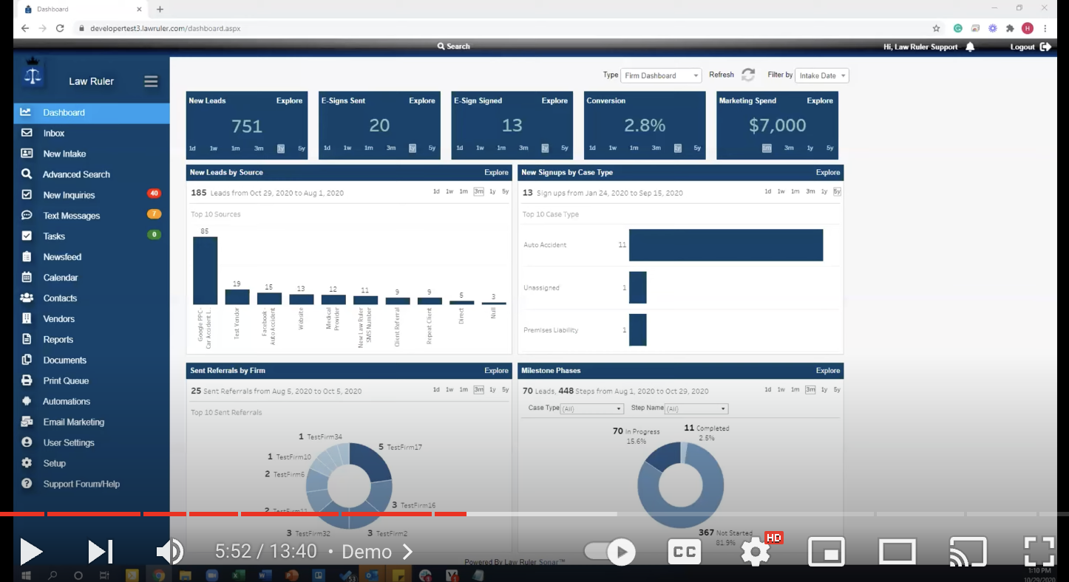Switch to theater mode
This screenshot has width=1069, height=582.
[x=897, y=552]
